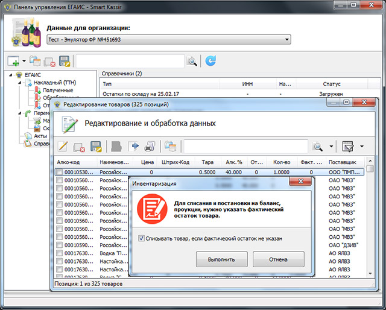This screenshot has height=310, width=386.
Task: Click the pencil edit icon in editing toolbar
Action: (62, 146)
